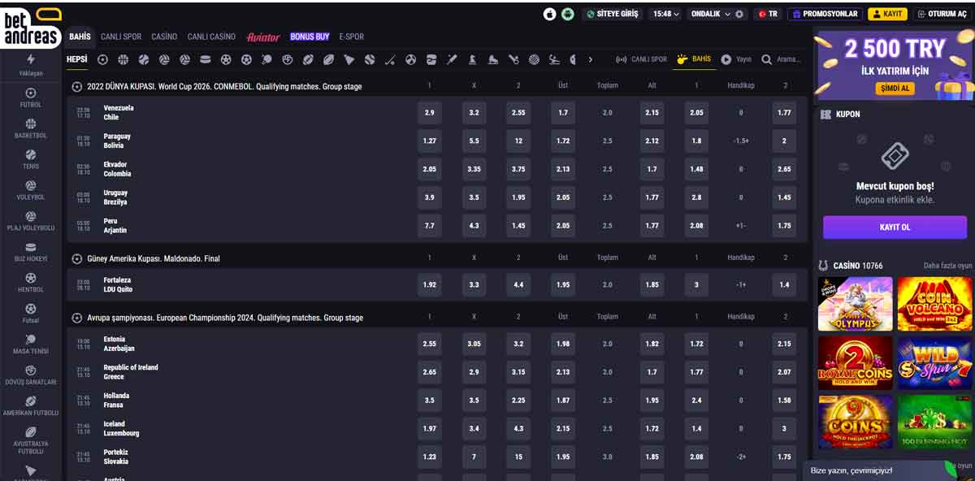Image resolution: width=975 pixels, height=481 pixels.
Task: Select the HEPSİ all sports filter
Action: point(76,59)
